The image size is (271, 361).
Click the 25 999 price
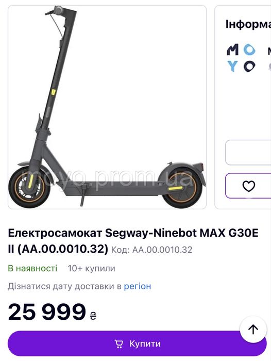tap(47, 311)
